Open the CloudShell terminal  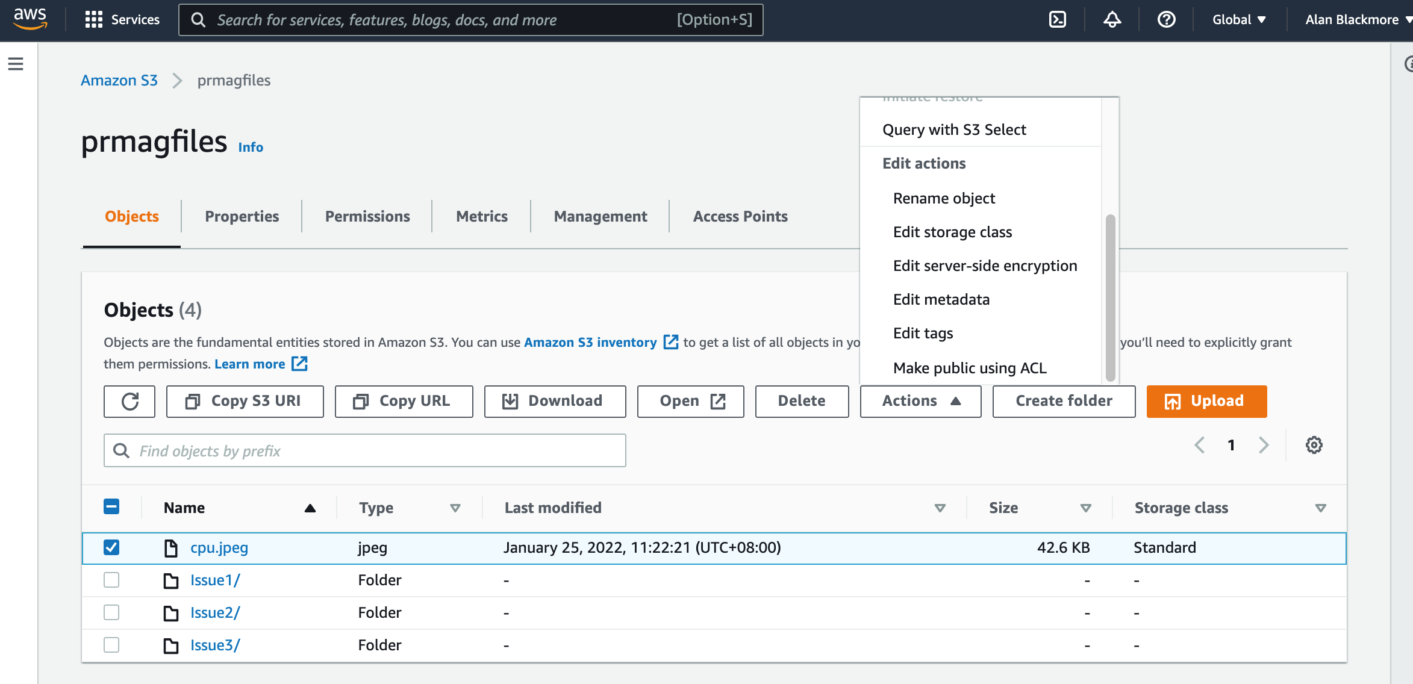pos(1058,19)
